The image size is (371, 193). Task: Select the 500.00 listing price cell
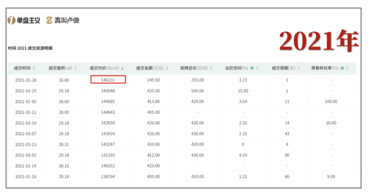tap(197, 91)
